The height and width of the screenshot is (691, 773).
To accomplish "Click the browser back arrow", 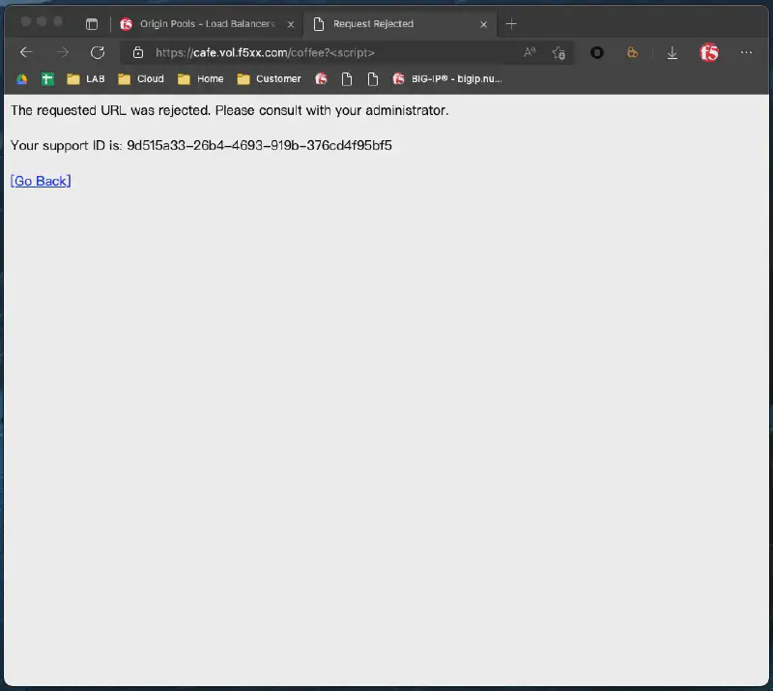I will (x=26, y=52).
